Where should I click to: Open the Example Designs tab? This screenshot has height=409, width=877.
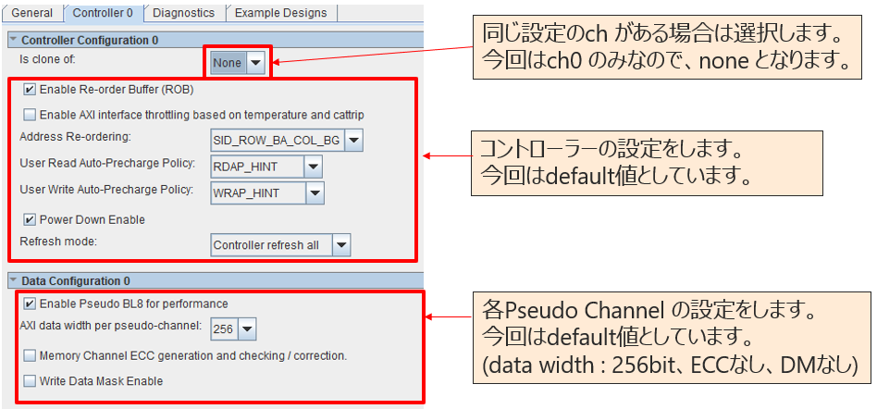click(279, 13)
